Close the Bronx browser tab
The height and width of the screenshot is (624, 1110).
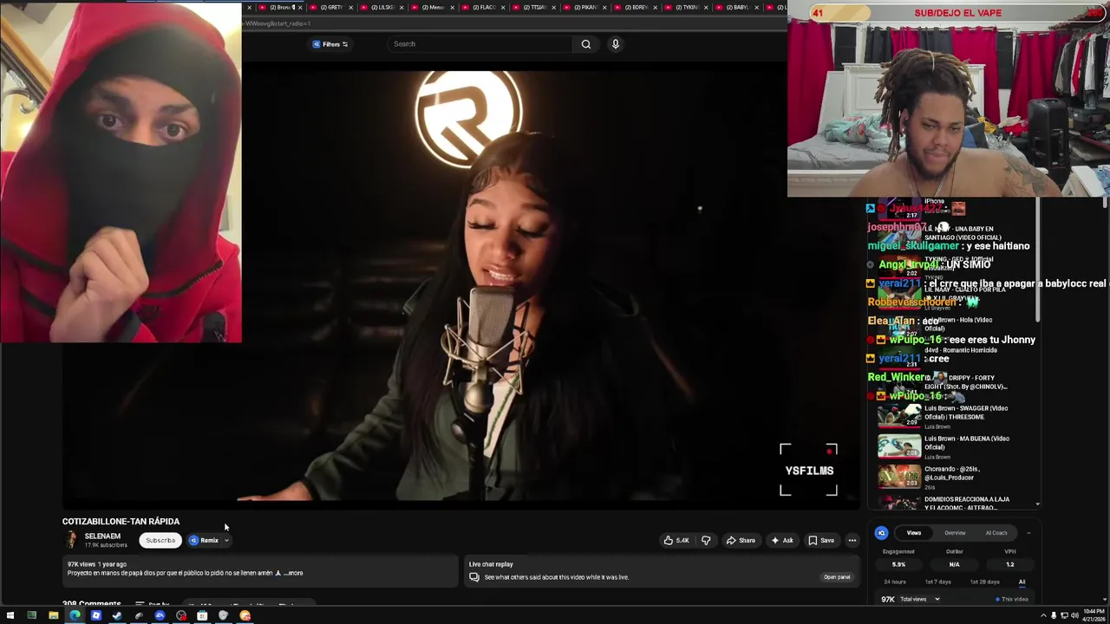point(300,7)
